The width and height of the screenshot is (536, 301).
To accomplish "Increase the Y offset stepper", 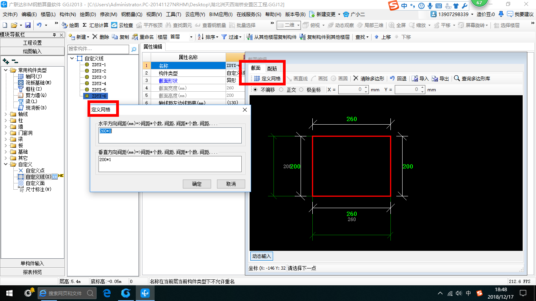I will click(423, 88).
